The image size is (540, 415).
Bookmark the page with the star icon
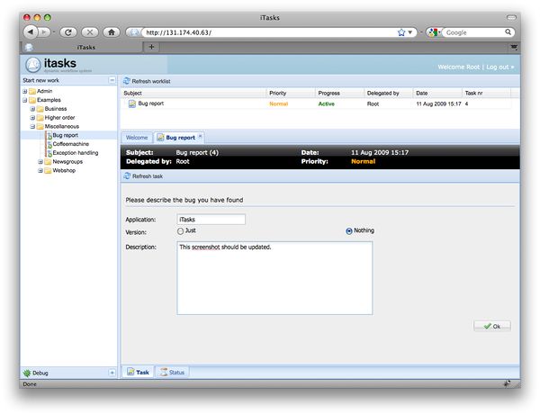click(x=401, y=32)
